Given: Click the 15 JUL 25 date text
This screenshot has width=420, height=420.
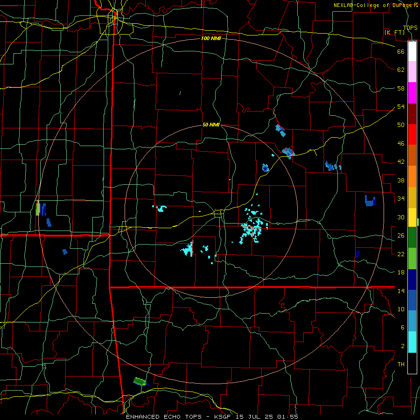Looking at the screenshot, I should (255, 417).
